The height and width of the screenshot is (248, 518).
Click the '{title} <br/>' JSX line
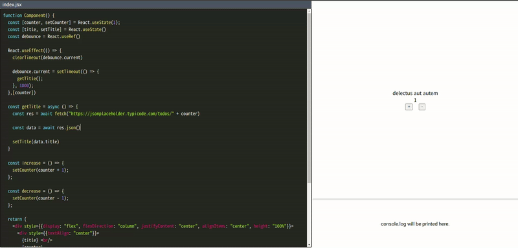click(x=37, y=240)
